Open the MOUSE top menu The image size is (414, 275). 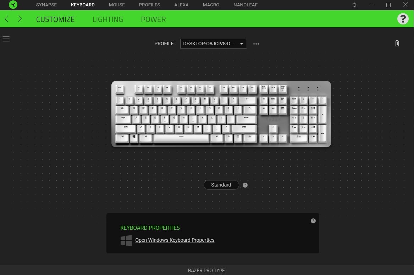[117, 5]
